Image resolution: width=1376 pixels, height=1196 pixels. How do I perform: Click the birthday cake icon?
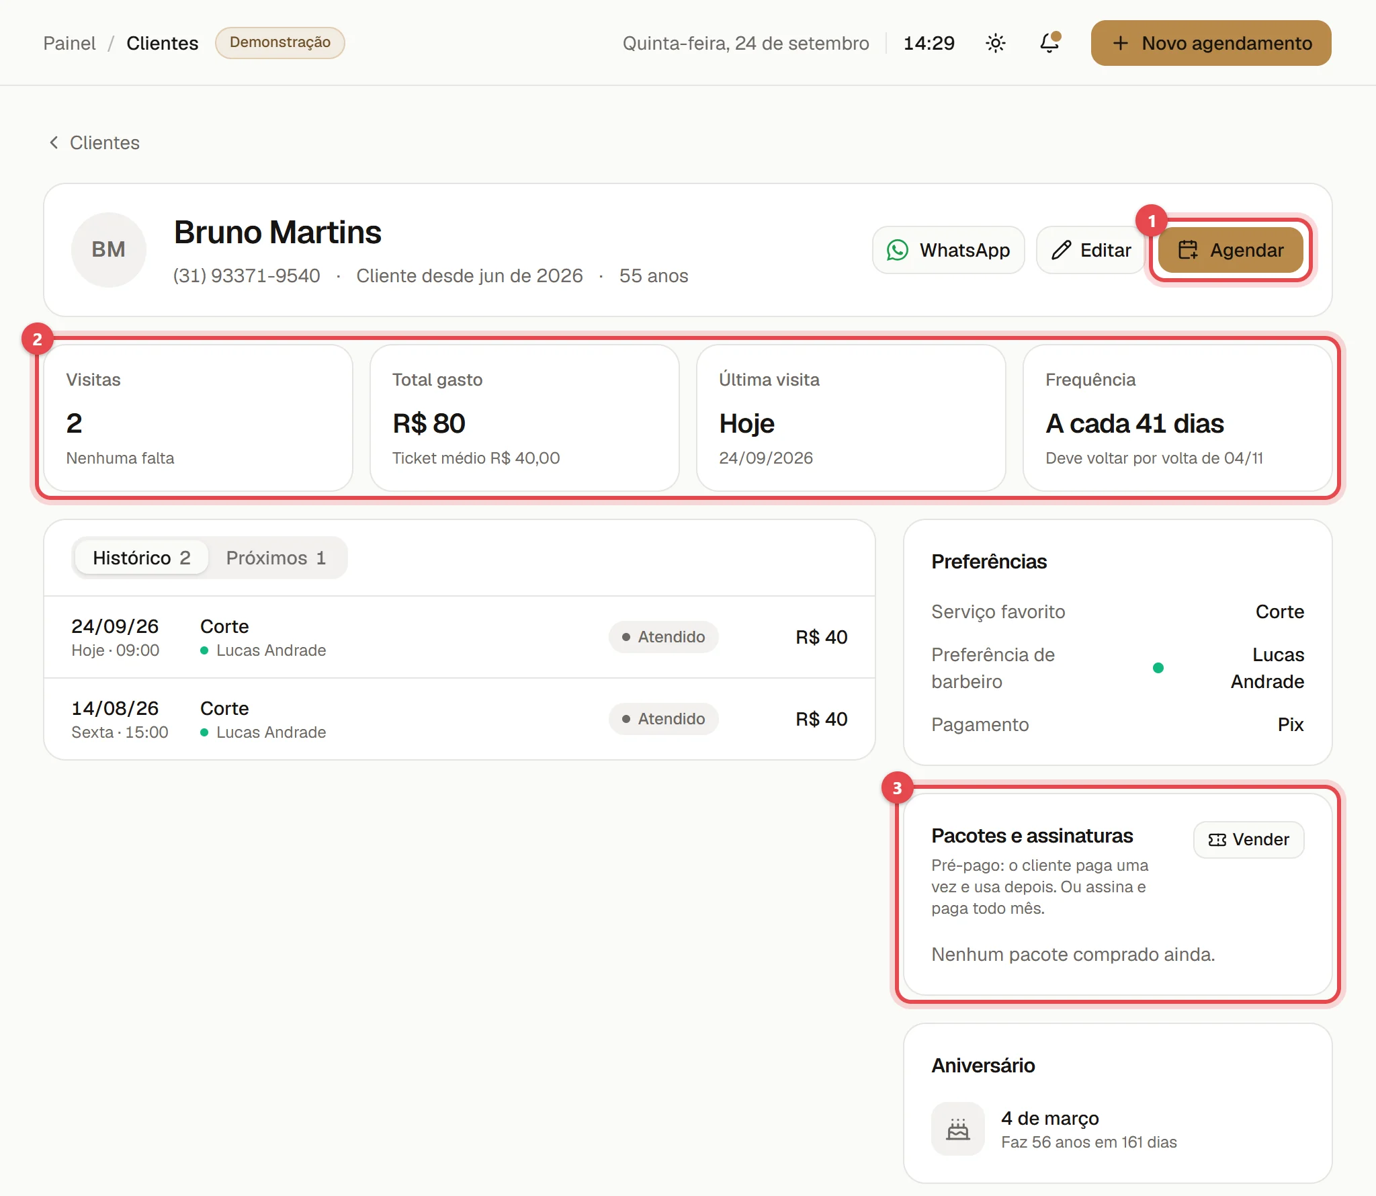pyautogui.click(x=958, y=1129)
